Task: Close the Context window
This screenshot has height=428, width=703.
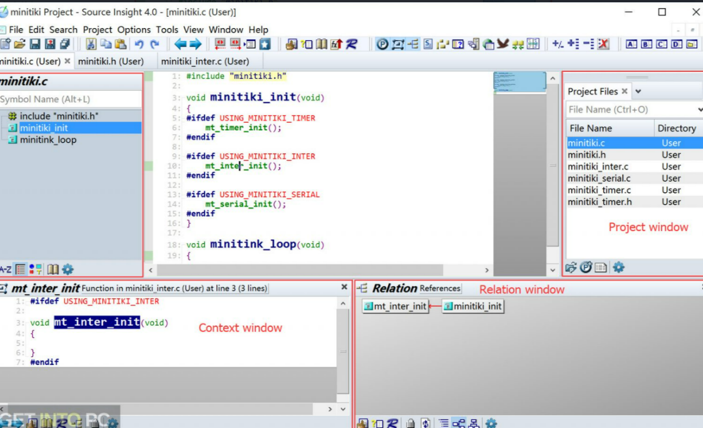Action: [344, 288]
